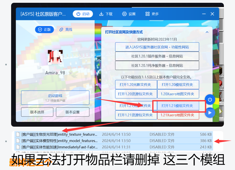Click 打开1.21模组文件夹
The height and width of the screenshot is (170, 235).
click(178, 106)
